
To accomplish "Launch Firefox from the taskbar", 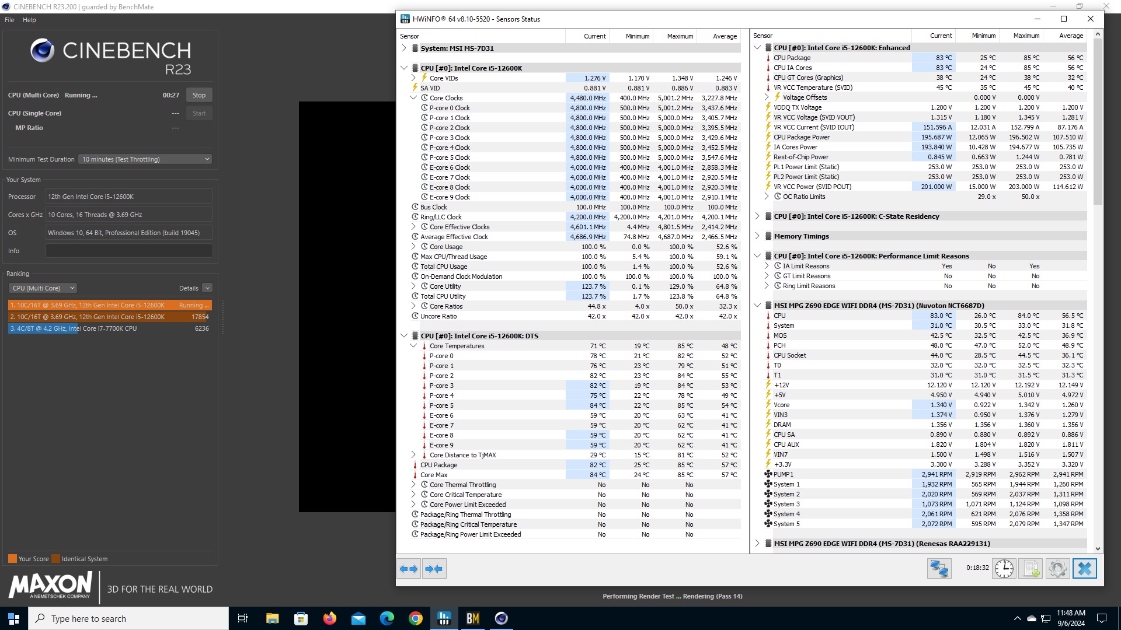I will (329, 618).
